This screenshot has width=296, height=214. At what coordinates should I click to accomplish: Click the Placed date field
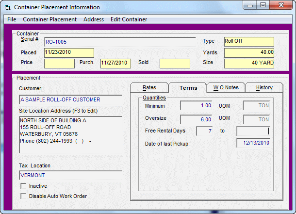pyautogui.click(x=69, y=52)
